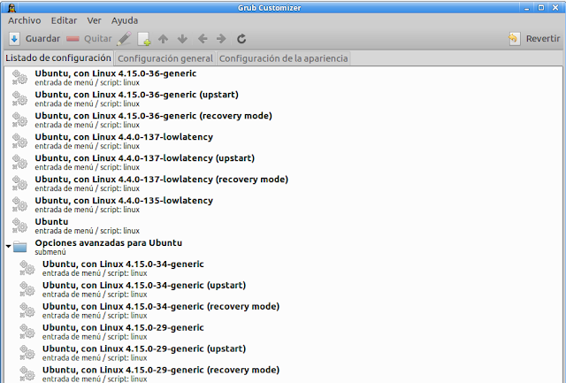Click gear icon of 4.4.0-137-lowlatency (recovery mode)
566x383 pixels.
click(19, 183)
